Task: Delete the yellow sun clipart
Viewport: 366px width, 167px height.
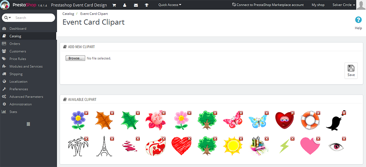Action: (x=241, y=139)
